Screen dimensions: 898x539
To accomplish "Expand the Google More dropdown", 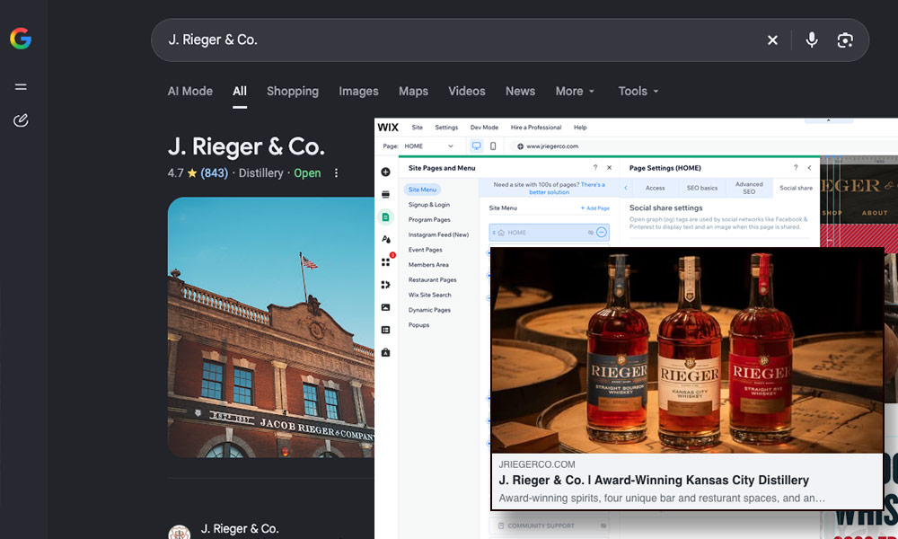I will 575,91.
